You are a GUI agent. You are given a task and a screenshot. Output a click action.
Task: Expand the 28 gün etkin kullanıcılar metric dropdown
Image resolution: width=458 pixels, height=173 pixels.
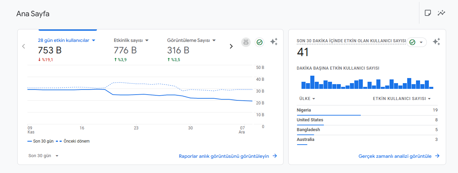pos(94,40)
